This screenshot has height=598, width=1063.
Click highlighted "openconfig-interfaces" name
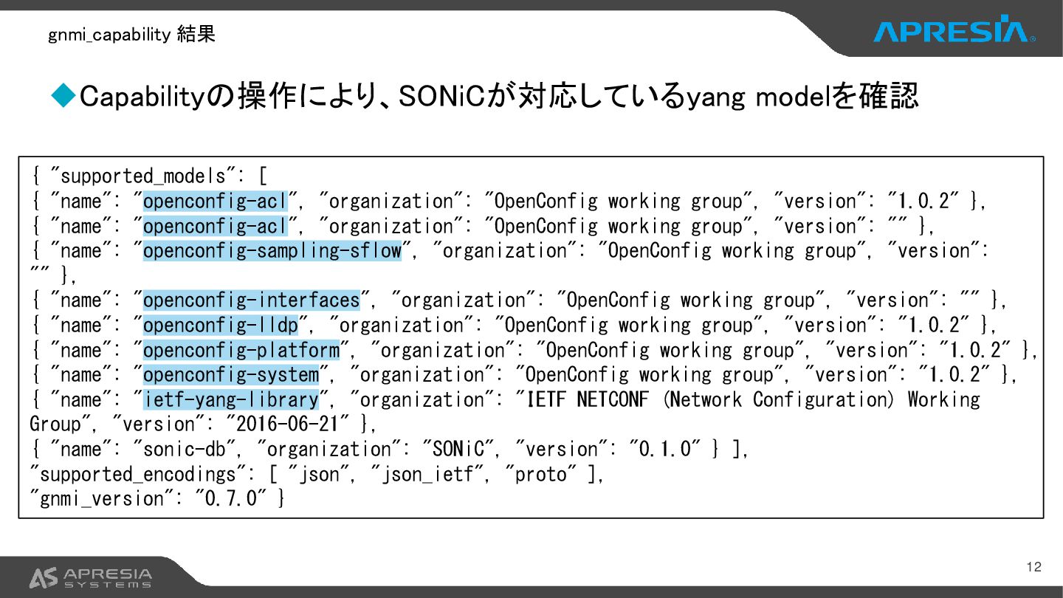pyautogui.click(x=252, y=300)
